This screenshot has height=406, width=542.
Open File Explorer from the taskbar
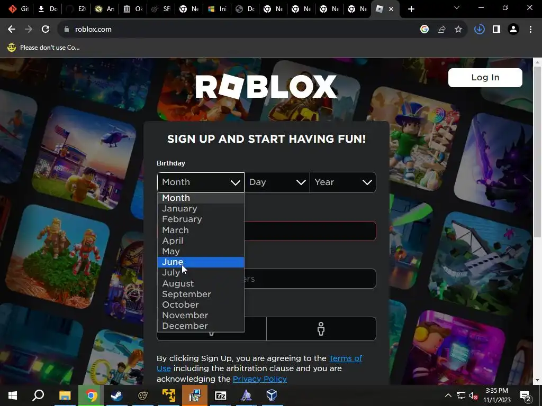tap(65, 395)
